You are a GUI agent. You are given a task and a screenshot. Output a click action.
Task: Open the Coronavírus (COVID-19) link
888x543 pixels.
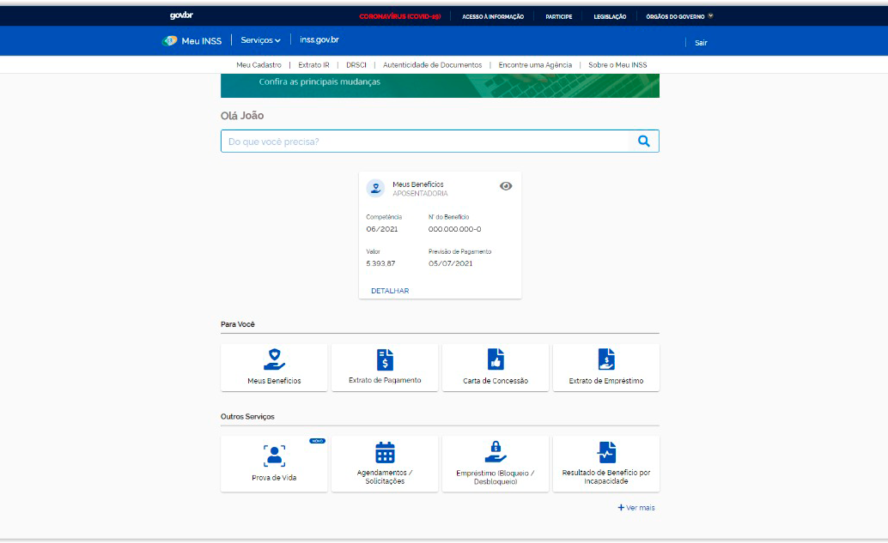coord(399,16)
